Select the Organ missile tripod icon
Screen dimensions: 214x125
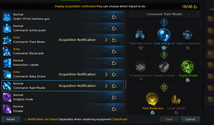coord(188,67)
